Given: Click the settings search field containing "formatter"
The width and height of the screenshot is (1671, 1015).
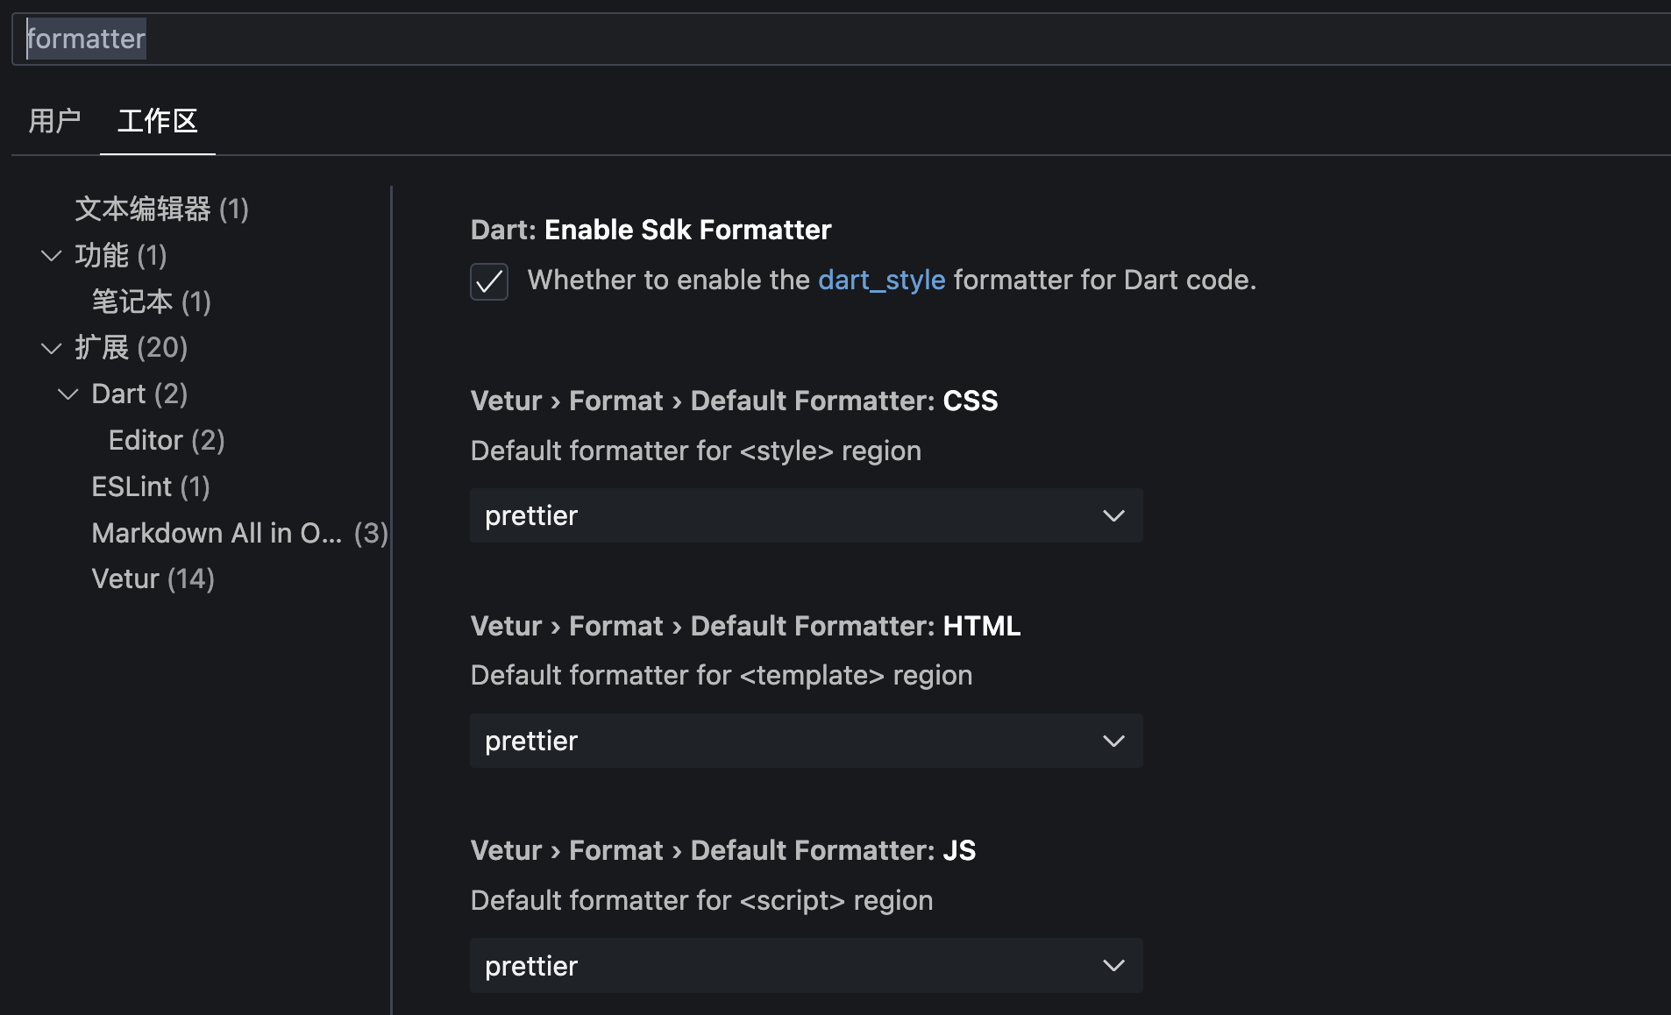Looking at the screenshot, I should (x=842, y=39).
